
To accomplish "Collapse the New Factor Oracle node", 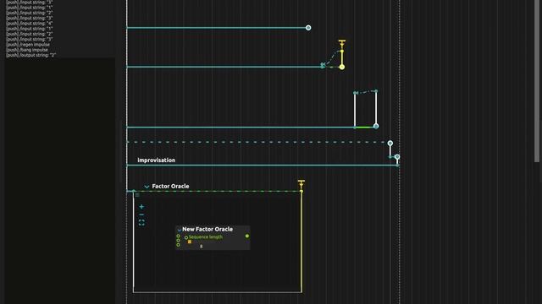I will 179,230.
